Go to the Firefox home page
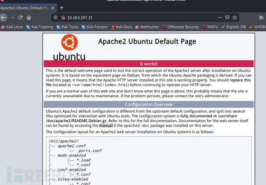Image resolution: width=266 pixels, height=185 pixels. pyautogui.click(x=29, y=17)
